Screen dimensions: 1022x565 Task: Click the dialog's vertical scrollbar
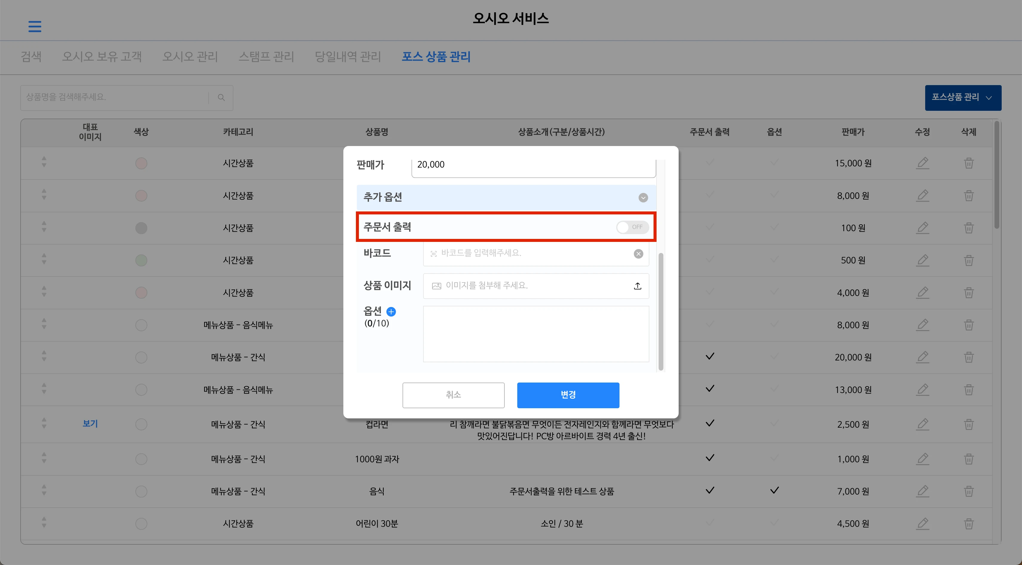click(x=661, y=312)
